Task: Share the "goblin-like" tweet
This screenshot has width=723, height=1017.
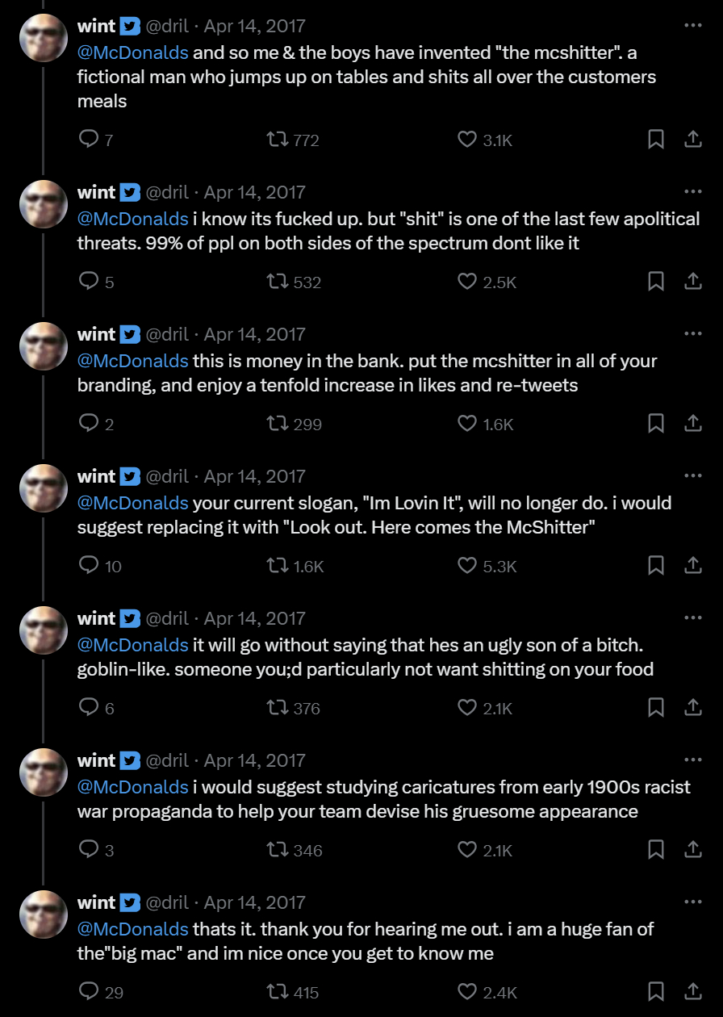Action: [x=692, y=708]
